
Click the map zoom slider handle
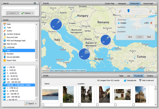(x=129, y=11)
